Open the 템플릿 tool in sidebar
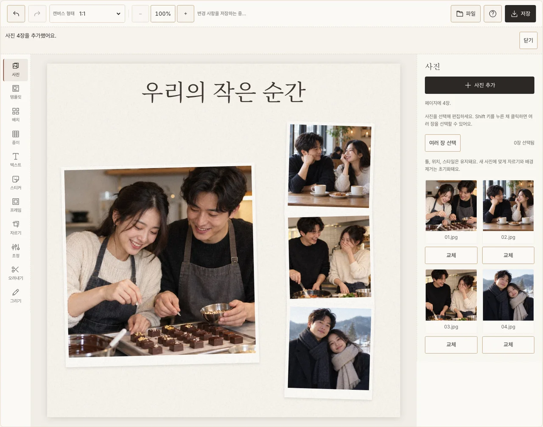The height and width of the screenshot is (427, 543). [16, 92]
